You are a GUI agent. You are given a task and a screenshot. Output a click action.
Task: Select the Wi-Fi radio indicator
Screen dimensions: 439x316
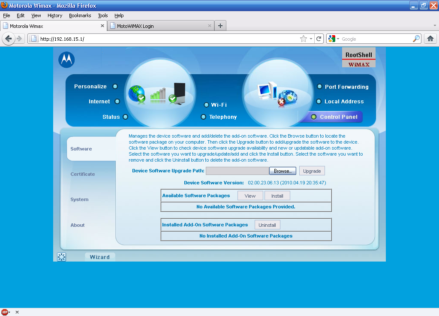tap(206, 105)
